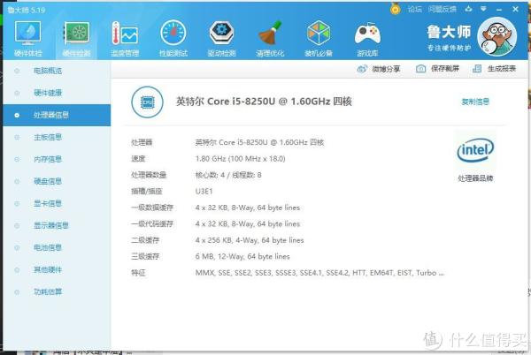
Task: Click the Intel brand logo
Action: [475, 150]
